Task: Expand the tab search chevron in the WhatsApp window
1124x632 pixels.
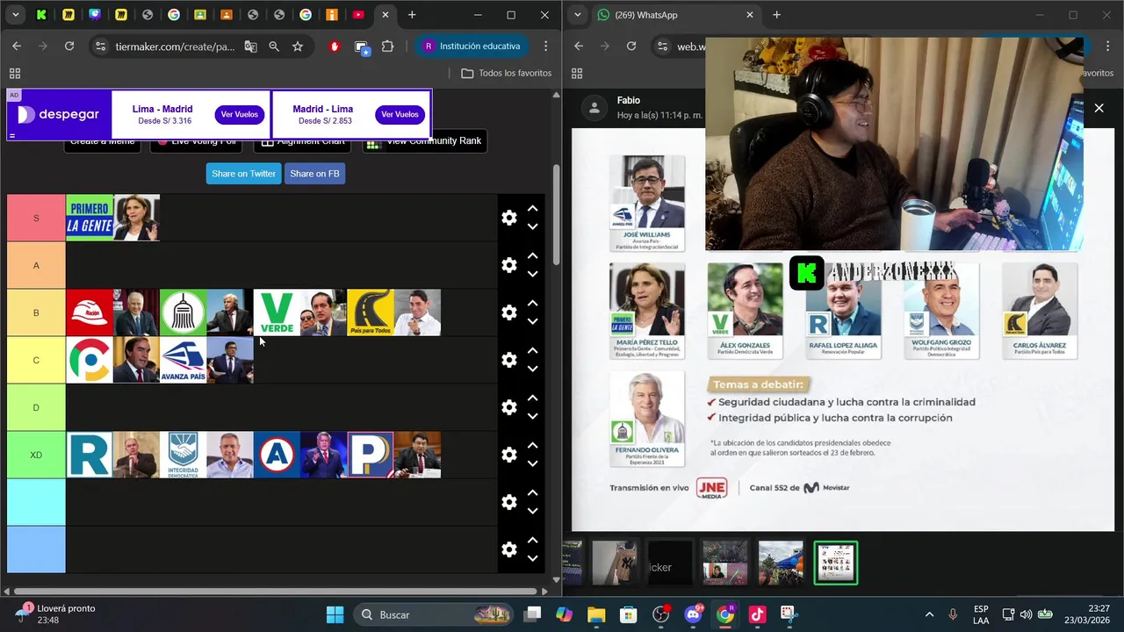Action: coord(578,15)
